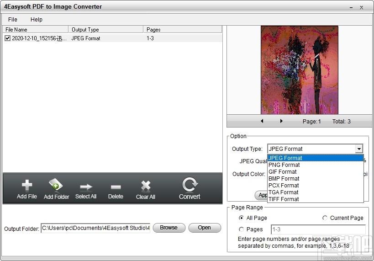Start conversion with the Convert icon
Viewport: 374px width, 261px height.
pos(190,184)
